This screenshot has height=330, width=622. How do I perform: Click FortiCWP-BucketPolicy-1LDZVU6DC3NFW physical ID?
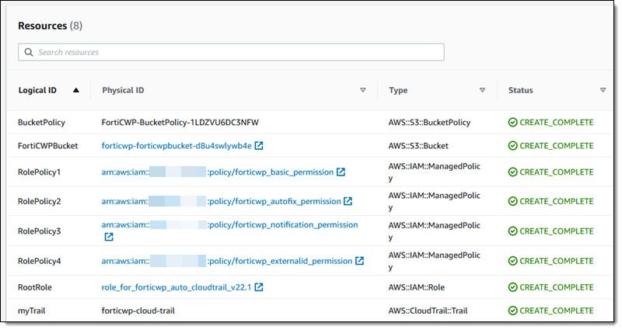180,123
